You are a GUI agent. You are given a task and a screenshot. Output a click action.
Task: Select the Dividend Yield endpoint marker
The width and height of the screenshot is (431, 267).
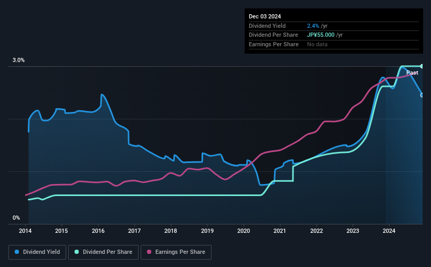(x=422, y=95)
